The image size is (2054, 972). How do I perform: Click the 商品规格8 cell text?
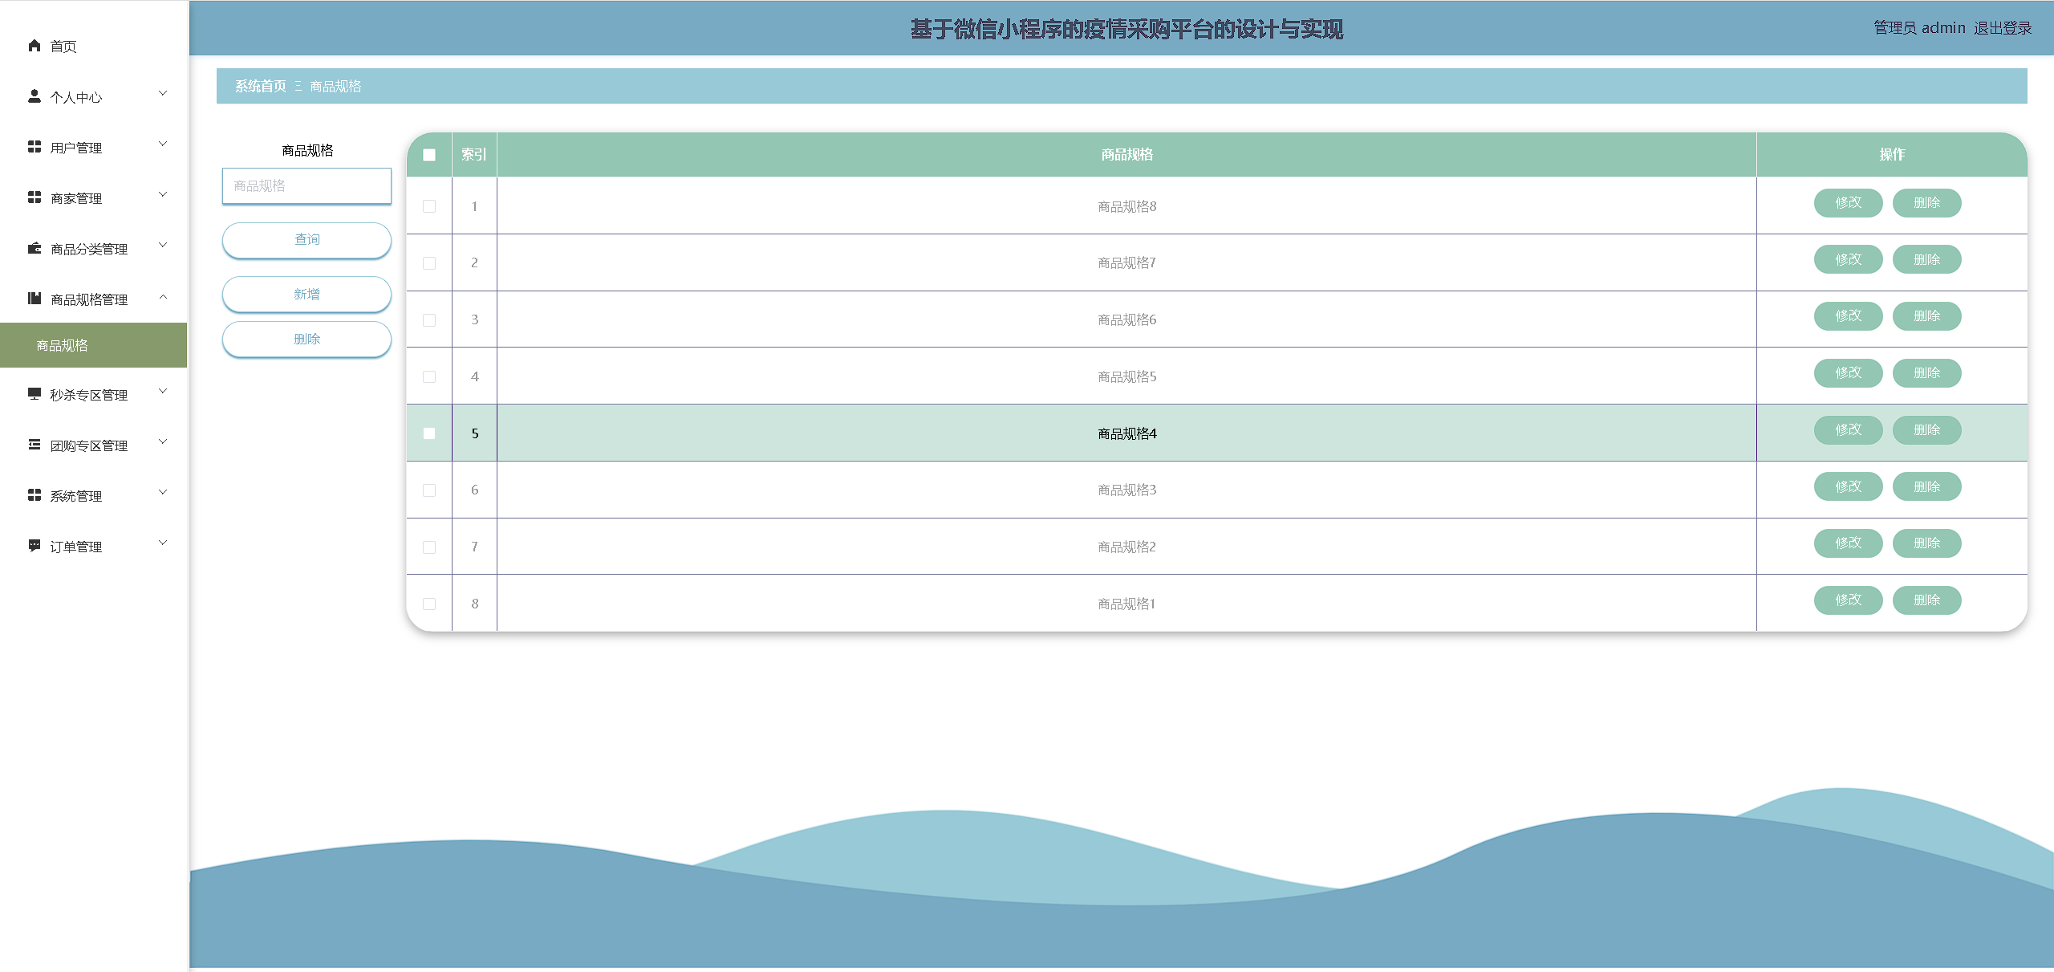point(1126,206)
